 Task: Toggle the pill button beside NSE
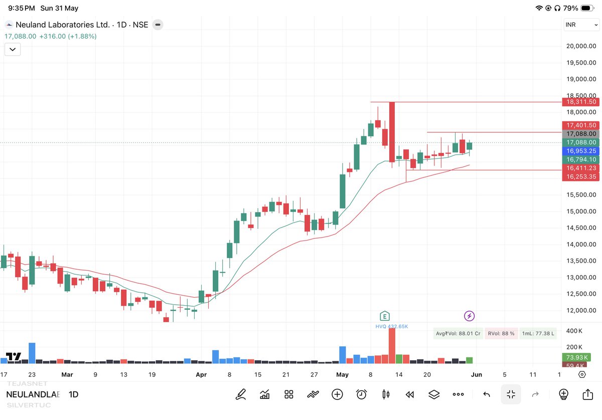158,25
